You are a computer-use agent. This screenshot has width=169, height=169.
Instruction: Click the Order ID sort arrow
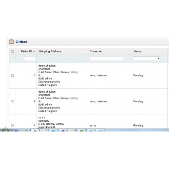pos(34,52)
